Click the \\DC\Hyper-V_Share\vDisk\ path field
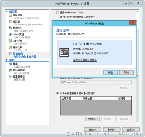The image size is (145, 137). pos(96,82)
